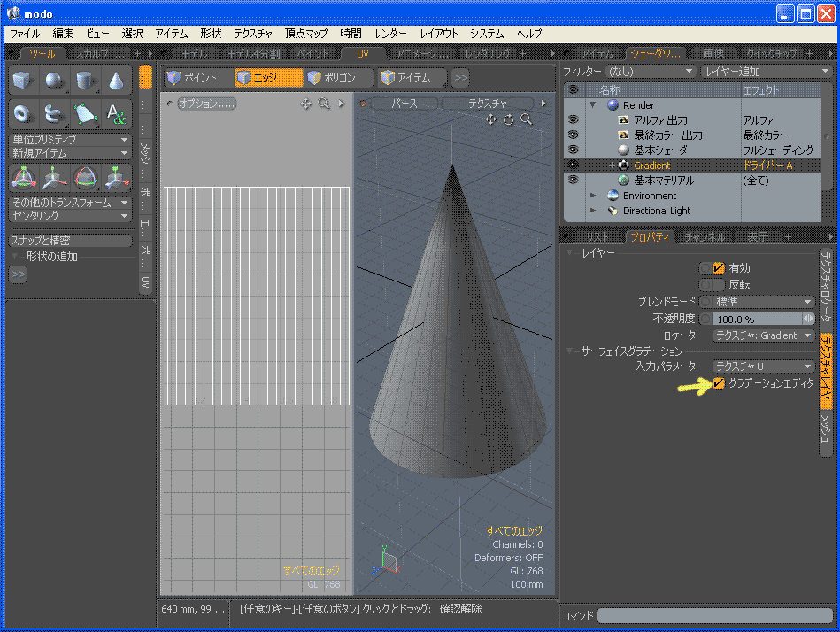Select the sphere primitive tool

pyautogui.click(x=54, y=81)
